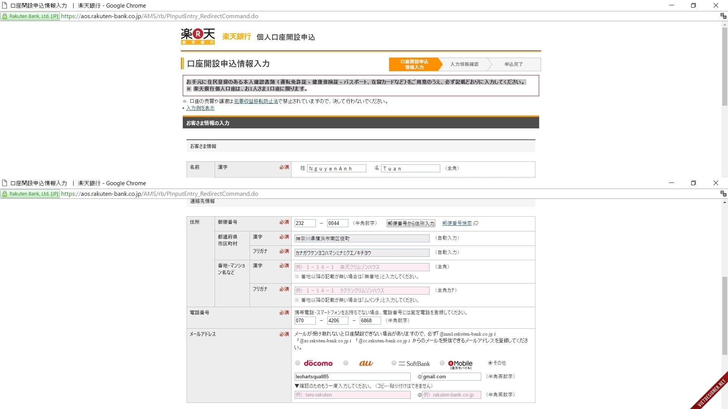Click the external link icon beside 郵便番号検索
This screenshot has height=409, width=728.
click(x=476, y=223)
